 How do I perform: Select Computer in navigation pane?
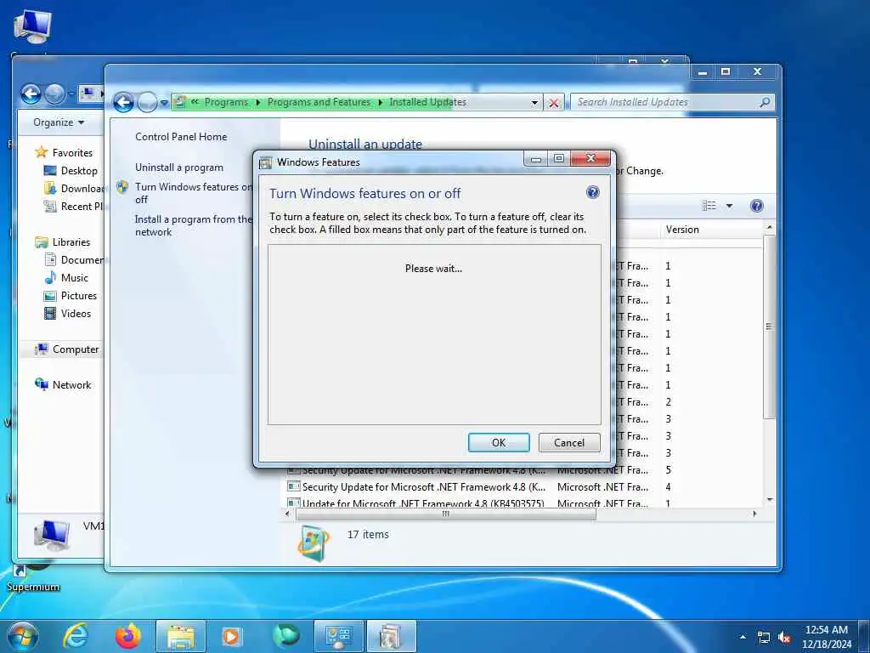click(x=76, y=349)
